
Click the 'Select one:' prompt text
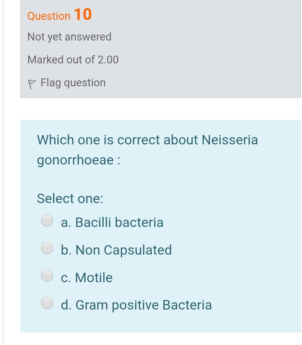(70, 199)
